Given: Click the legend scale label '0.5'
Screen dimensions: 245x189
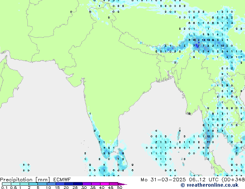Looking at the screenshot, I should pos(14,187).
